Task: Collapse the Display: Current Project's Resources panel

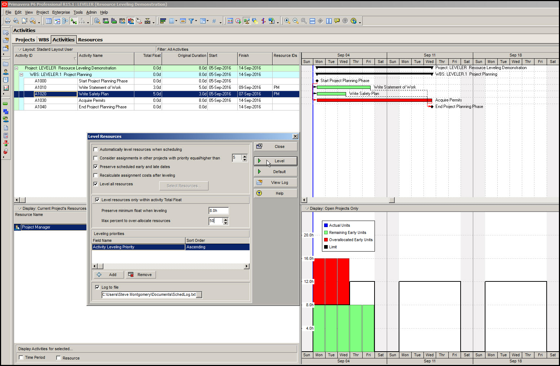Action: click(19, 208)
